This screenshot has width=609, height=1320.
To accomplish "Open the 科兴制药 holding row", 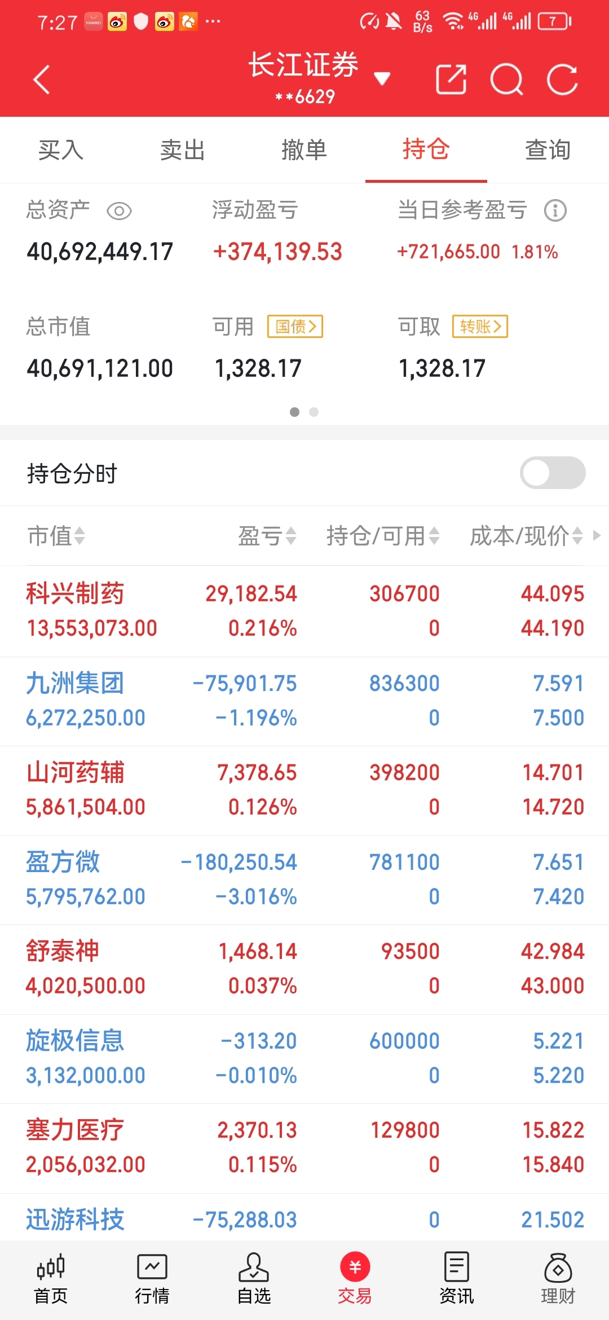I will click(304, 611).
